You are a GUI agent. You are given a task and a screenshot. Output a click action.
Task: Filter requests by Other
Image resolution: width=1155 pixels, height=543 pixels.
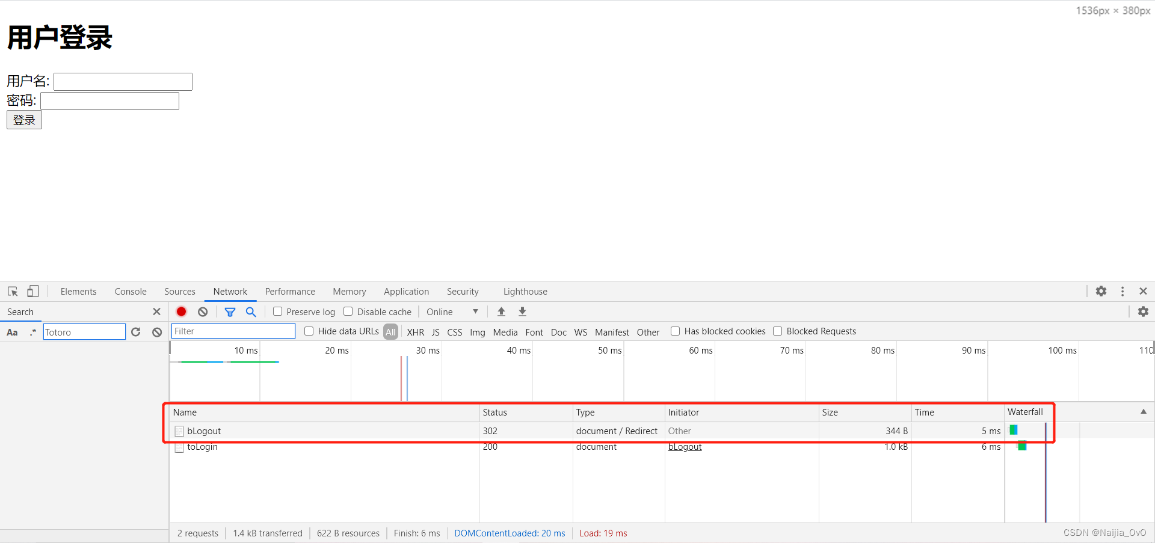pos(648,332)
